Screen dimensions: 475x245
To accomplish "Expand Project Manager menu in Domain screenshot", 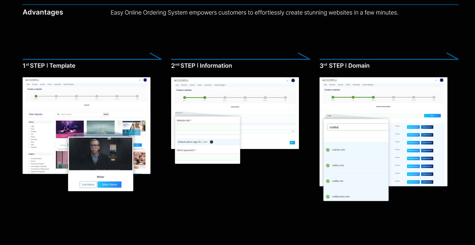I will [x=368, y=85].
